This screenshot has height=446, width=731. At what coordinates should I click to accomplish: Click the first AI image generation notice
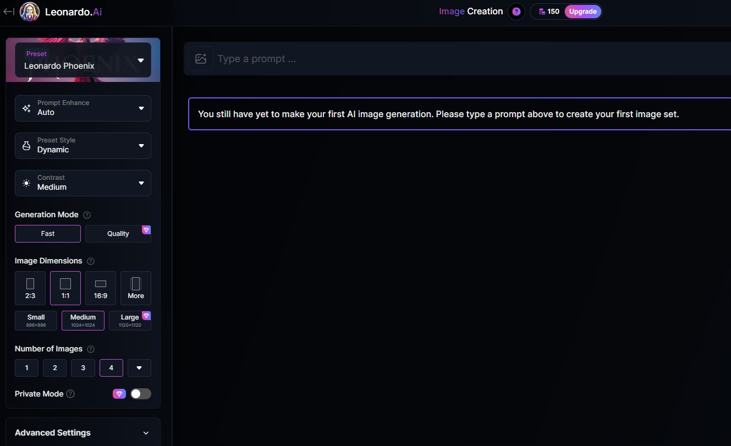click(459, 114)
